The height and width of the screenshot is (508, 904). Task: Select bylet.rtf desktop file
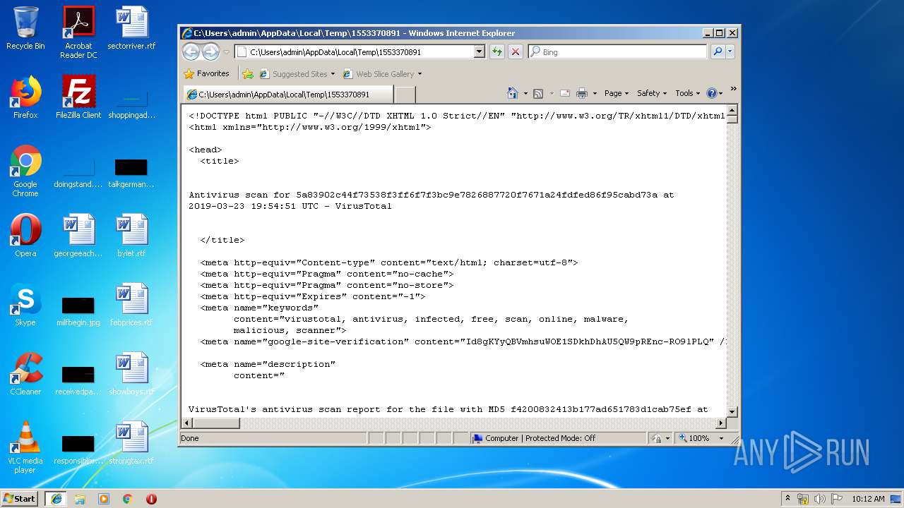[131, 236]
